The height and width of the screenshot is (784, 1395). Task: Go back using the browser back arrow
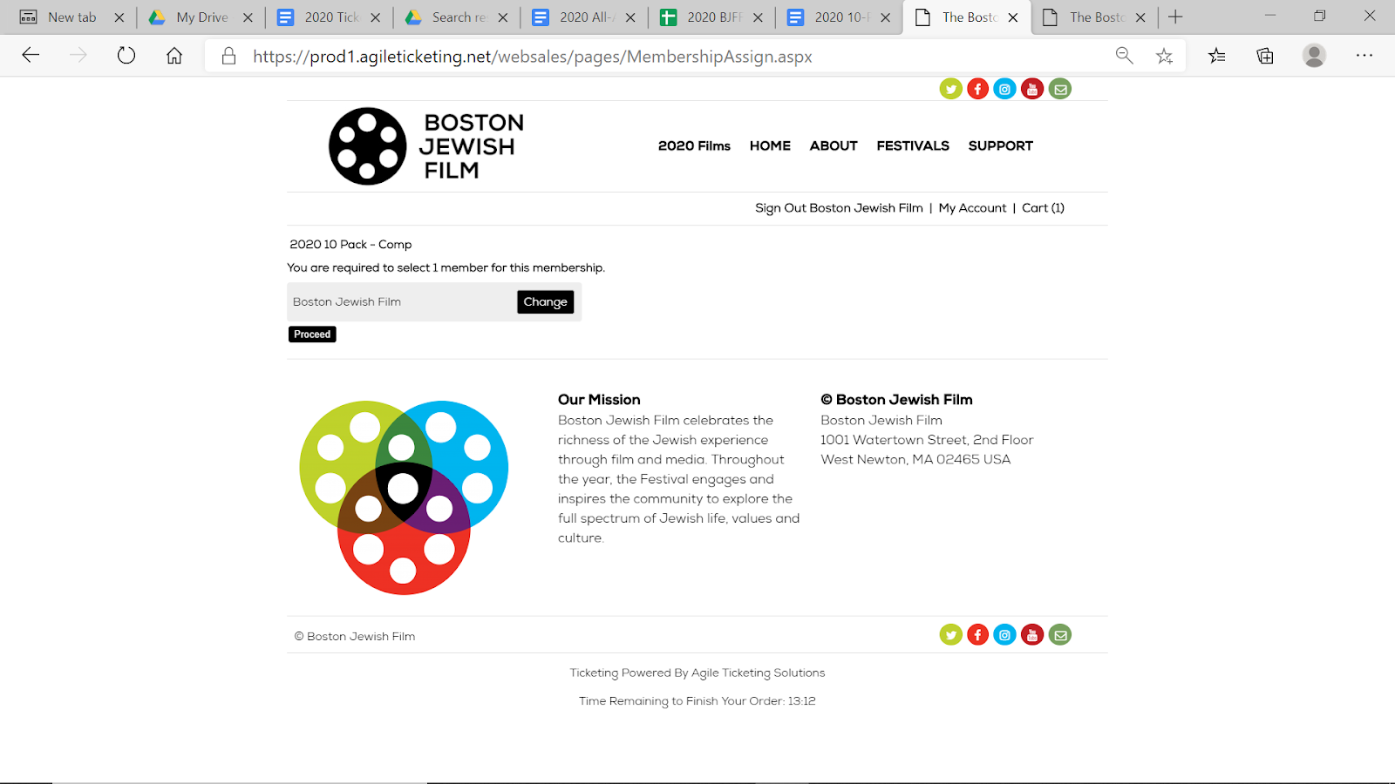coord(31,56)
